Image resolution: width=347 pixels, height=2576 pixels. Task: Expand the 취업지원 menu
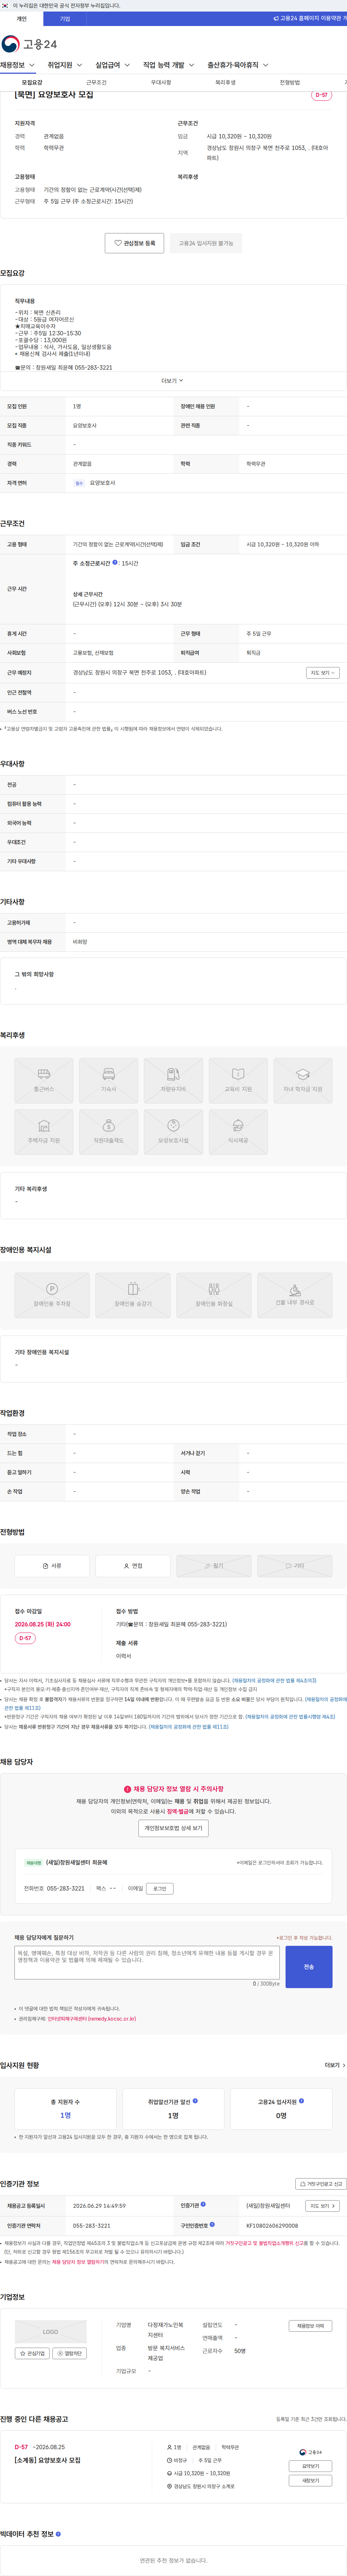[x=65, y=65]
